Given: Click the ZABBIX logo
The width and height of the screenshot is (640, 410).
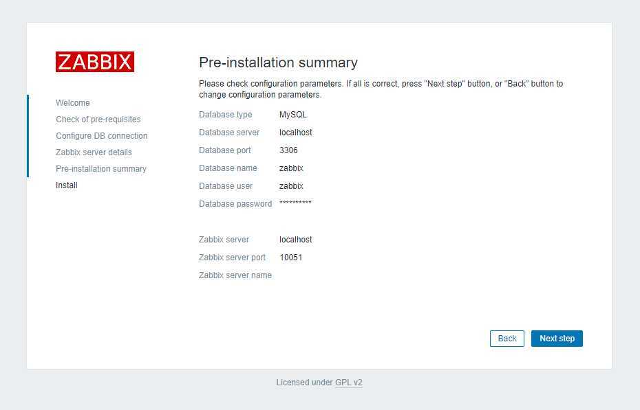Looking at the screenshot, I should (x=95, y=62).
